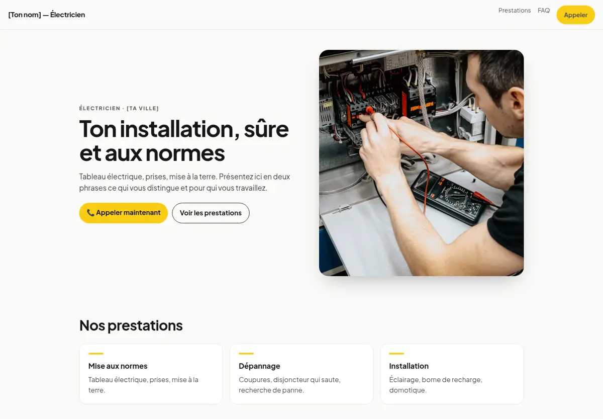Select the Dépannage card heading
The image size is (603, 419).
(x=259, y=366)
